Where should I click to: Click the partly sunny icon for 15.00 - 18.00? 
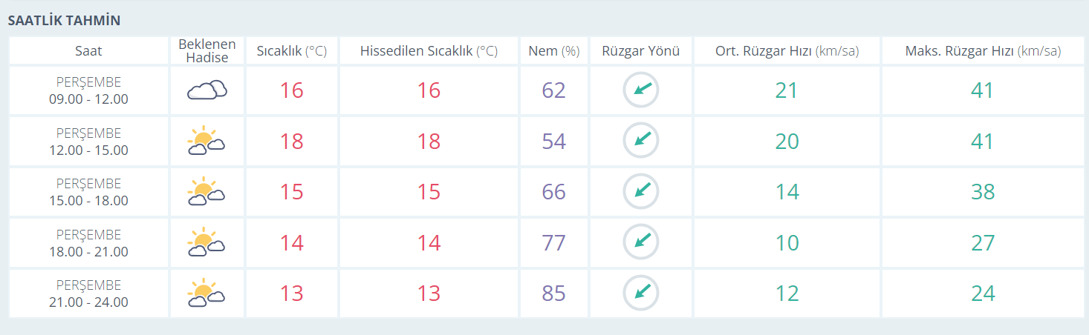coord(207,191)
